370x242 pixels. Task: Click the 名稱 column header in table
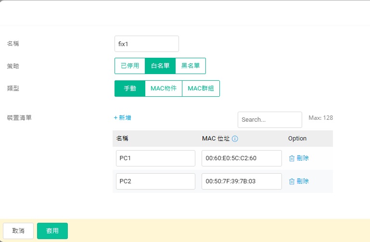point(122,139)
